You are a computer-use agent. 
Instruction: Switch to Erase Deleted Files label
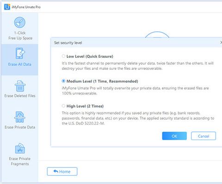(x=20, y=96)
